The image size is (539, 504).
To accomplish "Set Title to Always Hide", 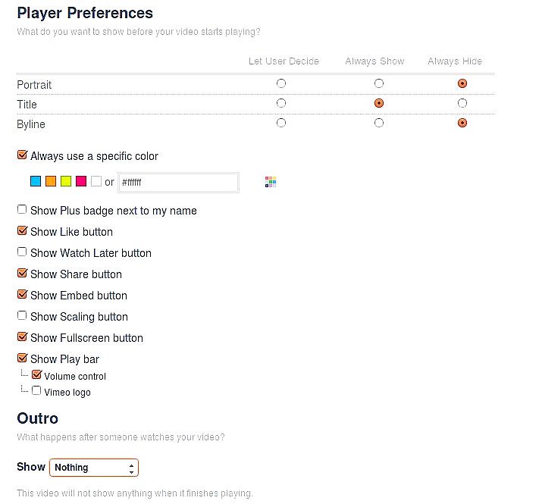I will tap(462, 103).
